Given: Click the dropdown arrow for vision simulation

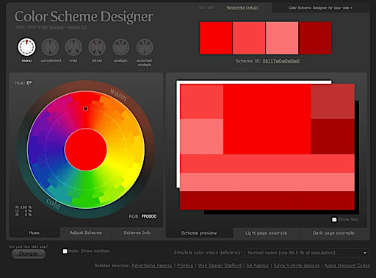Looking at the screenshot, I should point(365,253).
